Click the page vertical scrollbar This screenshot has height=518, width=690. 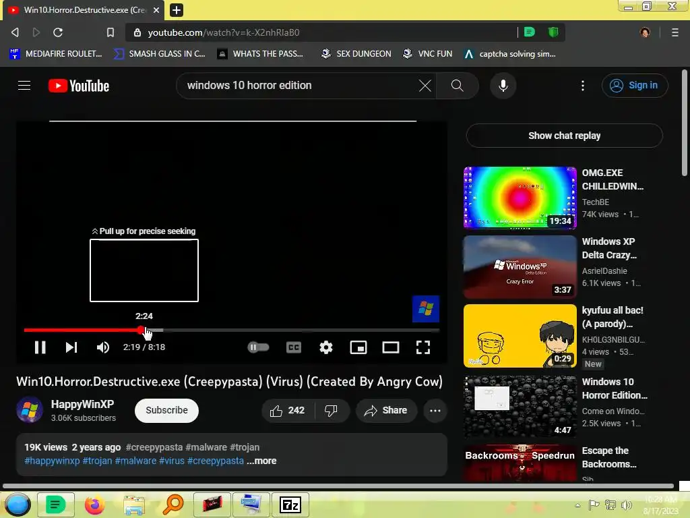(x=685, y=123)
